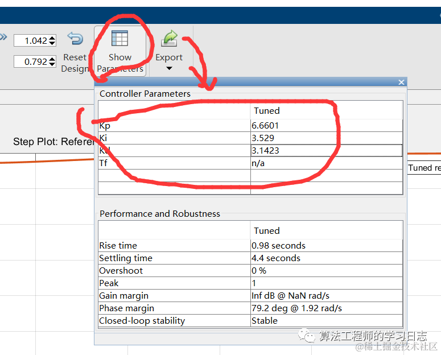441x355 pixels.
Task: Click the Phase margin row label
Action: point(126,308)
